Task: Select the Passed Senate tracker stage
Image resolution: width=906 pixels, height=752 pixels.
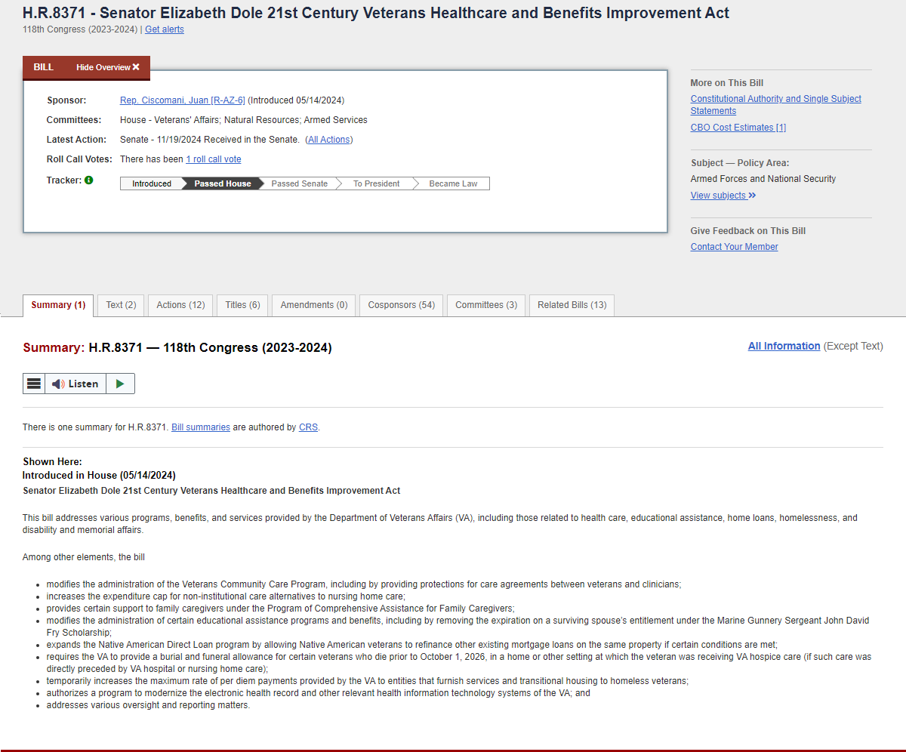Action: pyautogui.click(x=300, y=183)
